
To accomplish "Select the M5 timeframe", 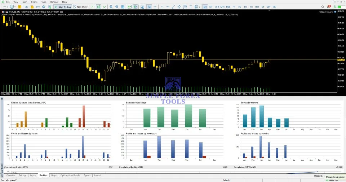I will pyautogui.click(x=211, y=7).
